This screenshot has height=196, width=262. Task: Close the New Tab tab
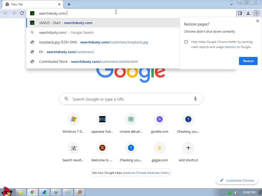pos(59,4)
